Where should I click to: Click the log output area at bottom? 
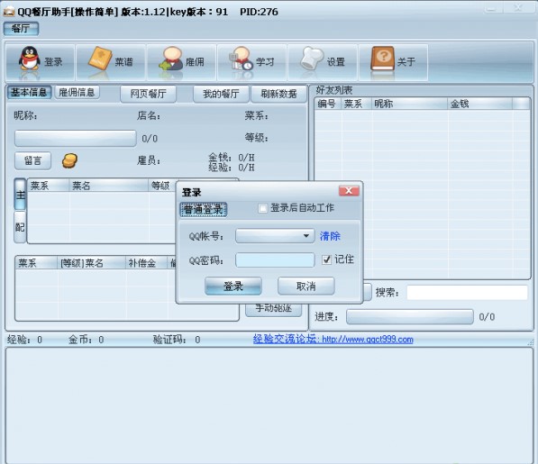coord(269,405)
